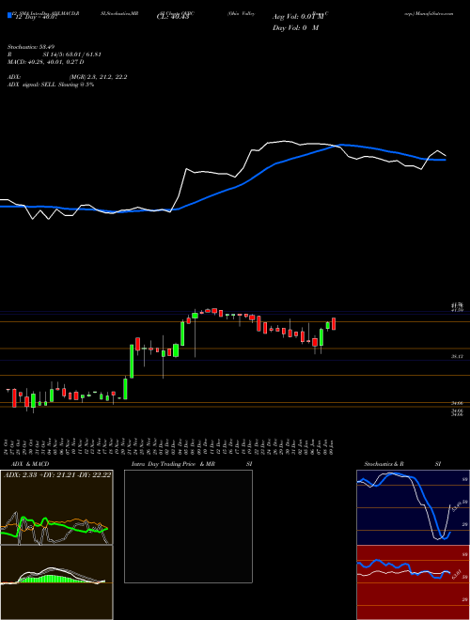Viewport: 470px width, 620px height.
Task: Click the blue 12 Day SMA legend square
Action: (x=9, y=16)
